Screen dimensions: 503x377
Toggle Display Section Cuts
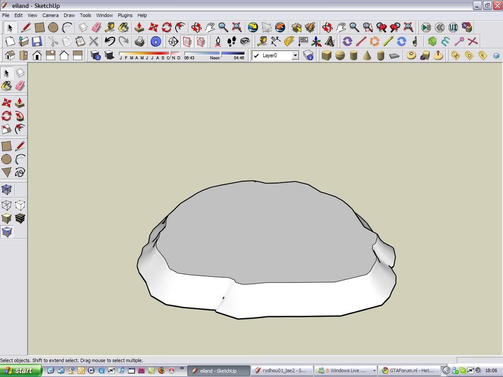point(200,41)
